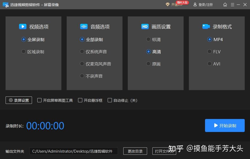Click the user profile icon
Viewport: 250px width, 159px height.
(x=195, y=5)
